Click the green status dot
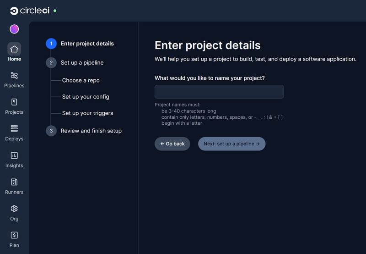 click(x=55, y=10)
